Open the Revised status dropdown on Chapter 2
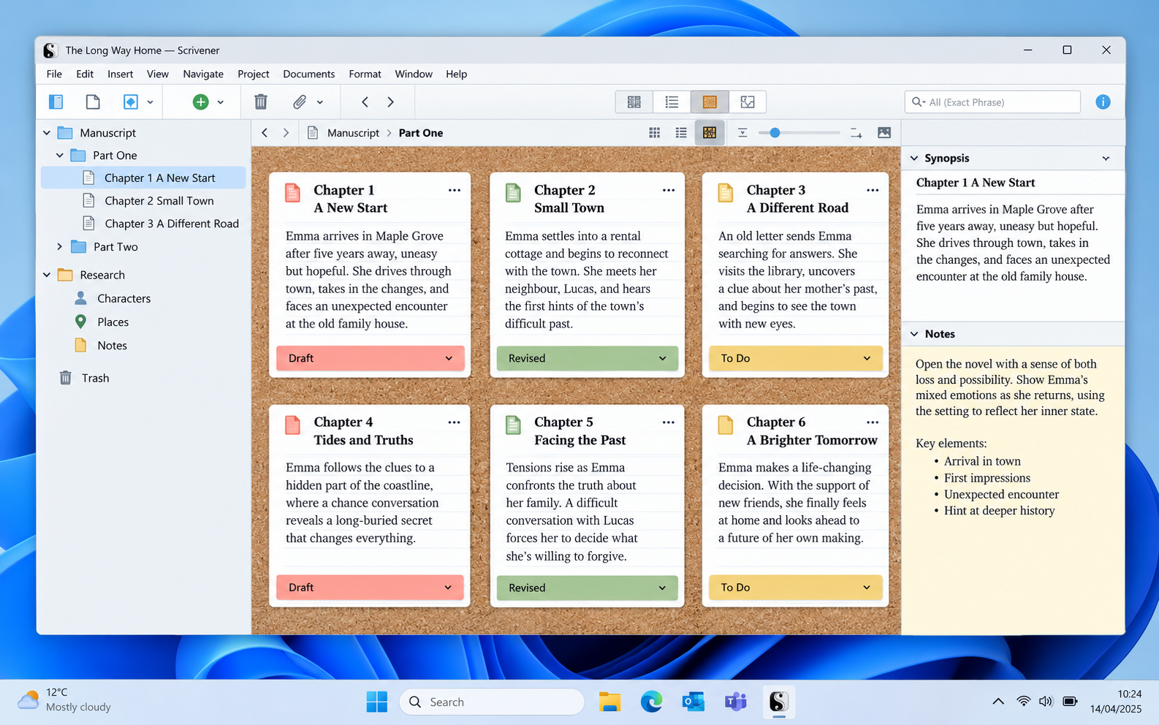This screenshot has height=725, width=1159. pos(588,358)
